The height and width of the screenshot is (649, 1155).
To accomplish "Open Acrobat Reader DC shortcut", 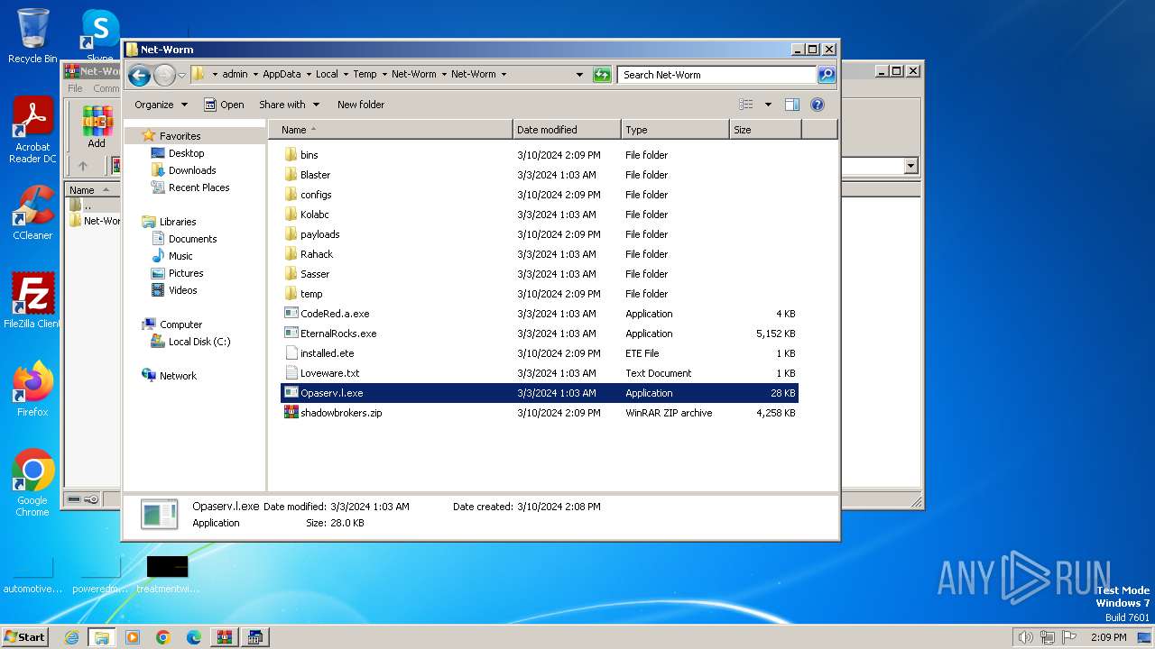I will 32,131.
